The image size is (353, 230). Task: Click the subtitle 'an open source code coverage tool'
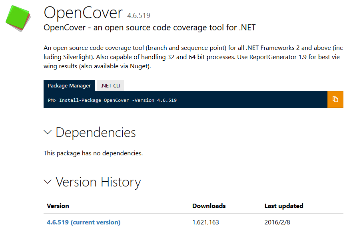pos(150,28)
